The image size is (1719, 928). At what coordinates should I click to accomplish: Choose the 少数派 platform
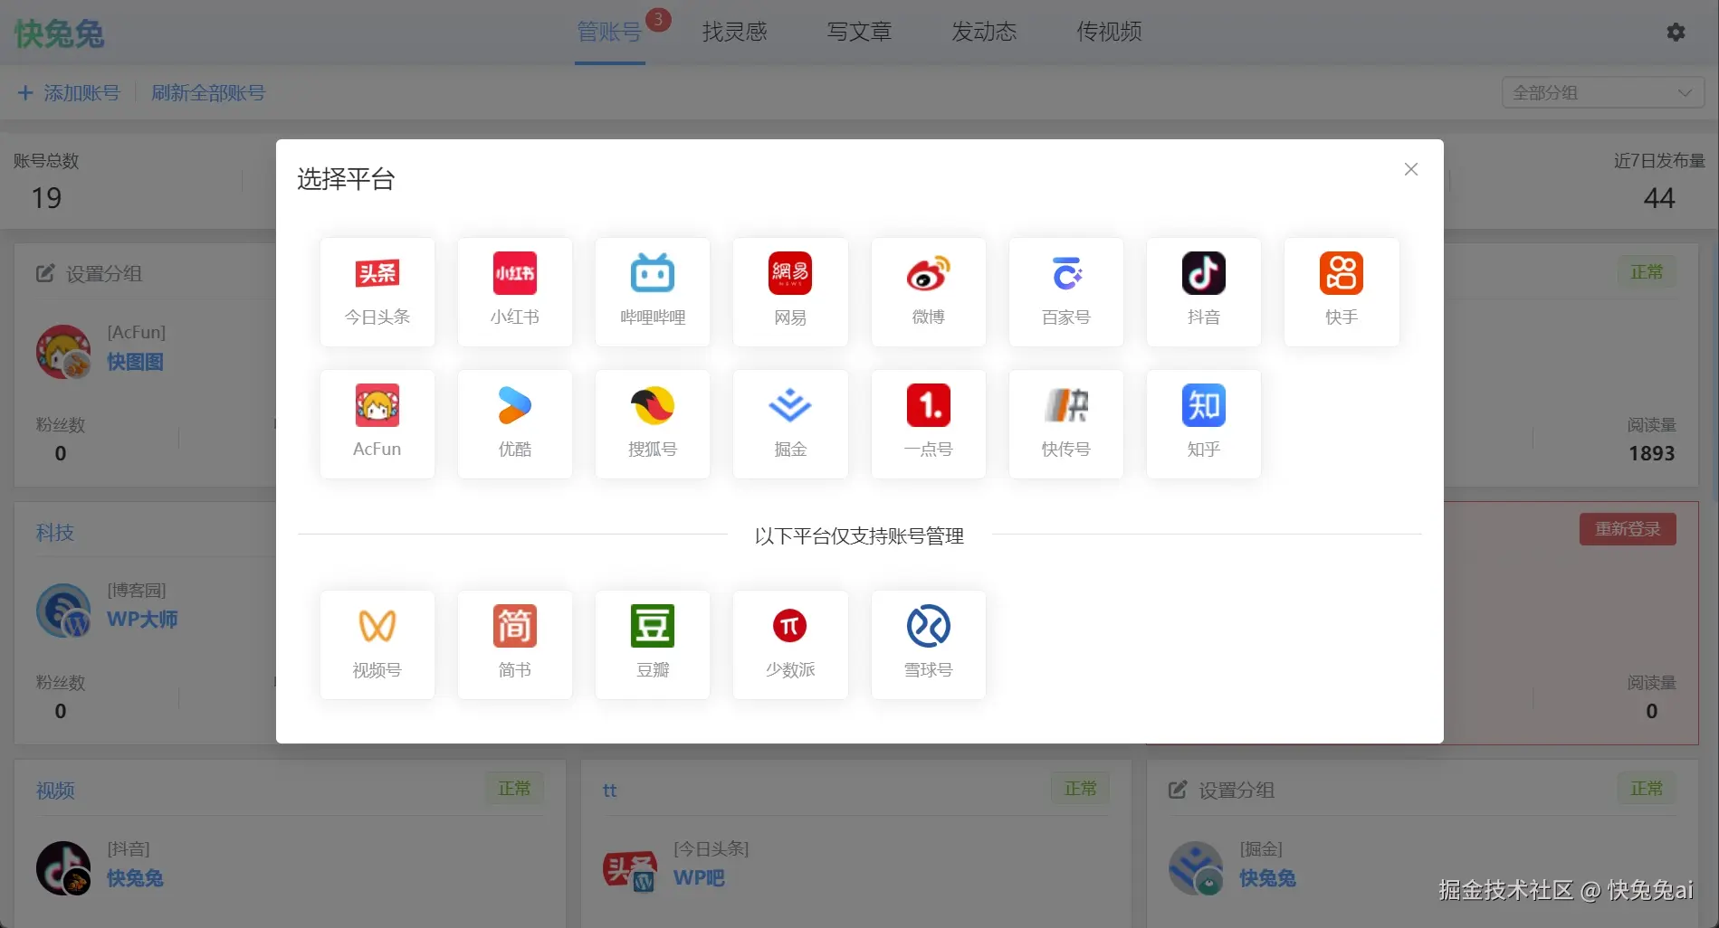[x=790, y=644]
